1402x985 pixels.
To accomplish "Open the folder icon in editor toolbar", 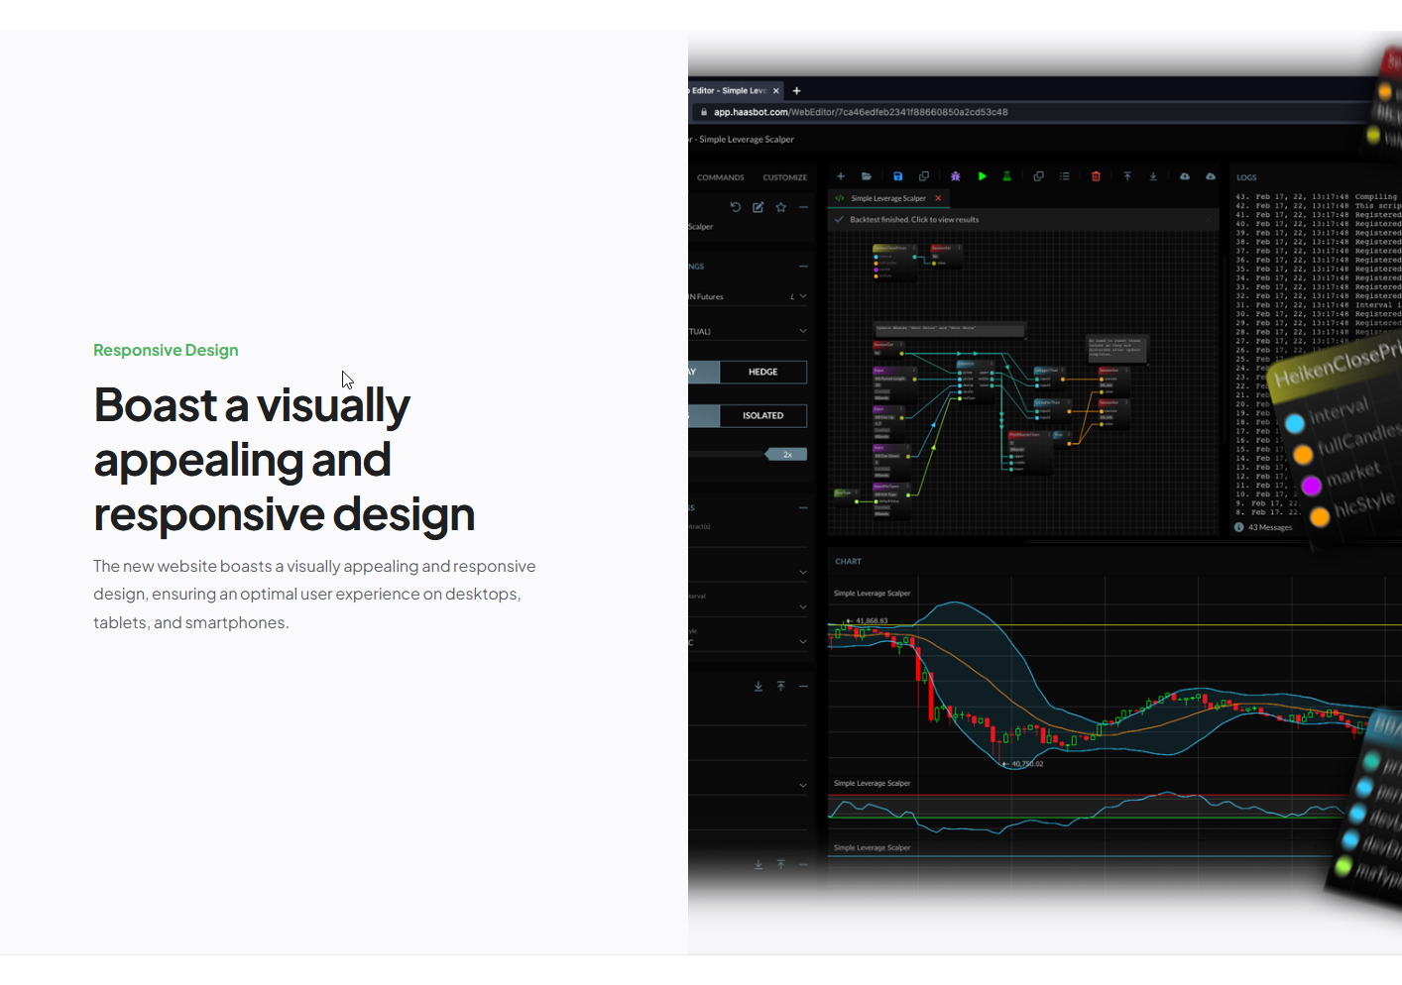I will [867, 176].
